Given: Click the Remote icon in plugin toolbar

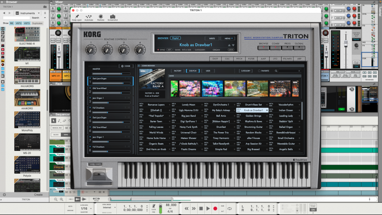Looking at the screenshot, I should [101, 16].
